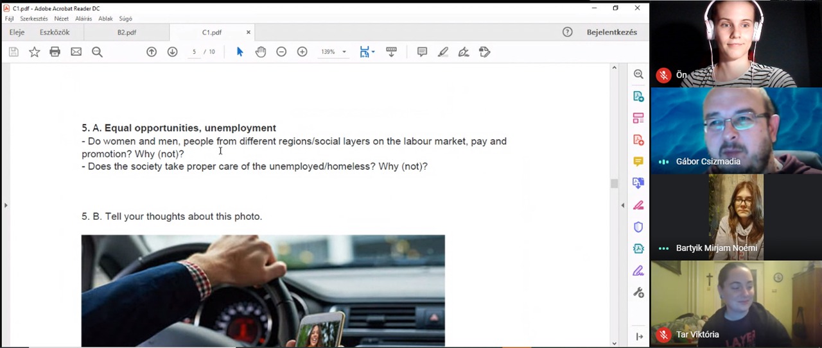
Task: Click the scrollbar down arrow
Action: [x=614, y=344]
